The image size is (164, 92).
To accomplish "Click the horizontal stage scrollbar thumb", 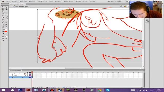I will click(x=79, y=68).
